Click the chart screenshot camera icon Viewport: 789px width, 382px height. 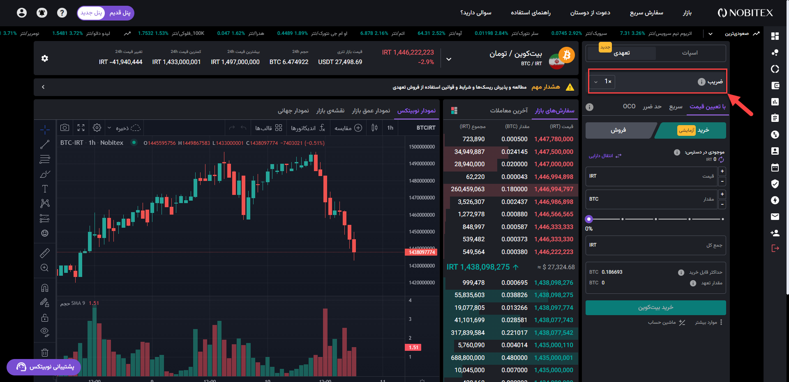coord(65,128)
